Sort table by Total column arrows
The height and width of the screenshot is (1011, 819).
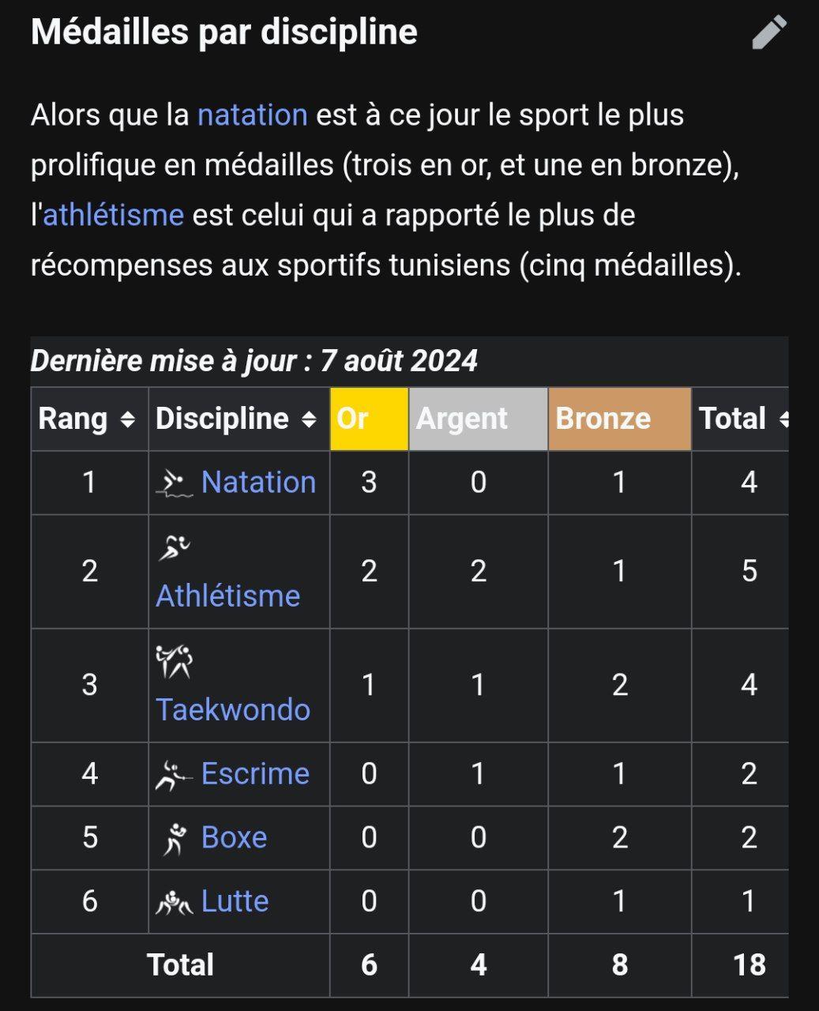point(783,419)
